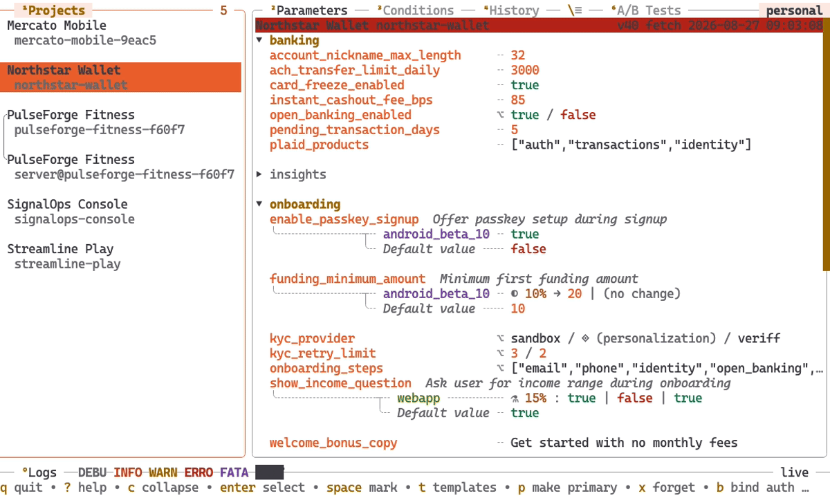
Task: Open the History tab
Action: (511, 10)
